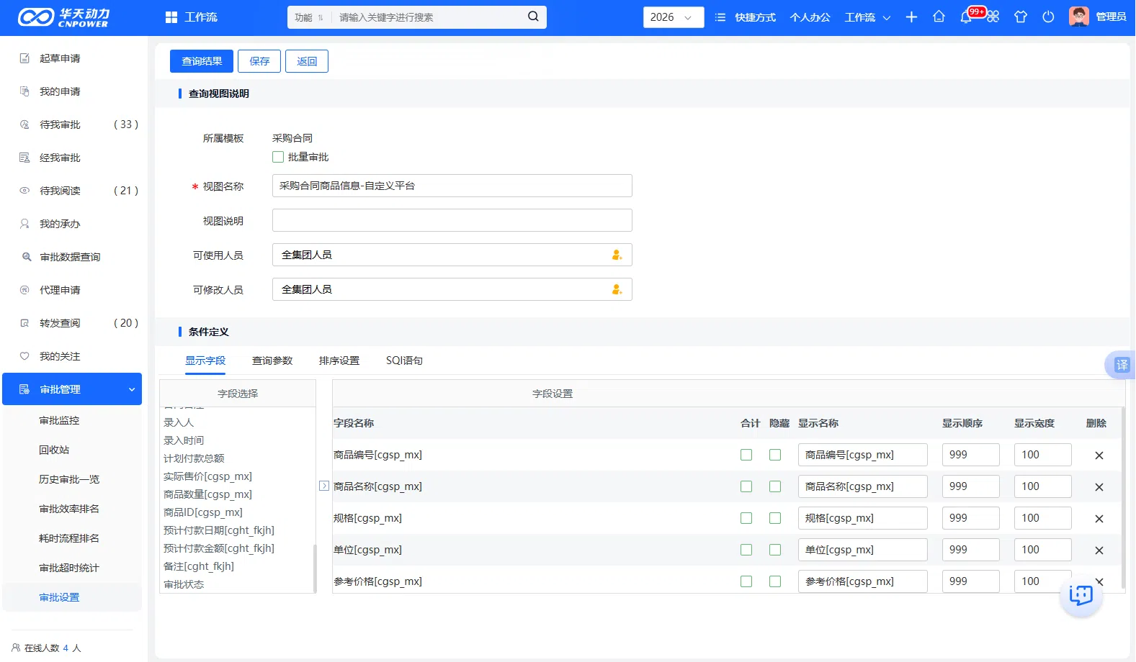
Task: Switch to the 查询参数 tab
Action: 272,361
